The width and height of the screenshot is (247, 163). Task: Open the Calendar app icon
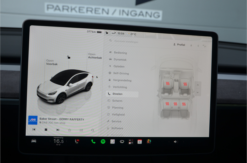click(x=140, y=142)
